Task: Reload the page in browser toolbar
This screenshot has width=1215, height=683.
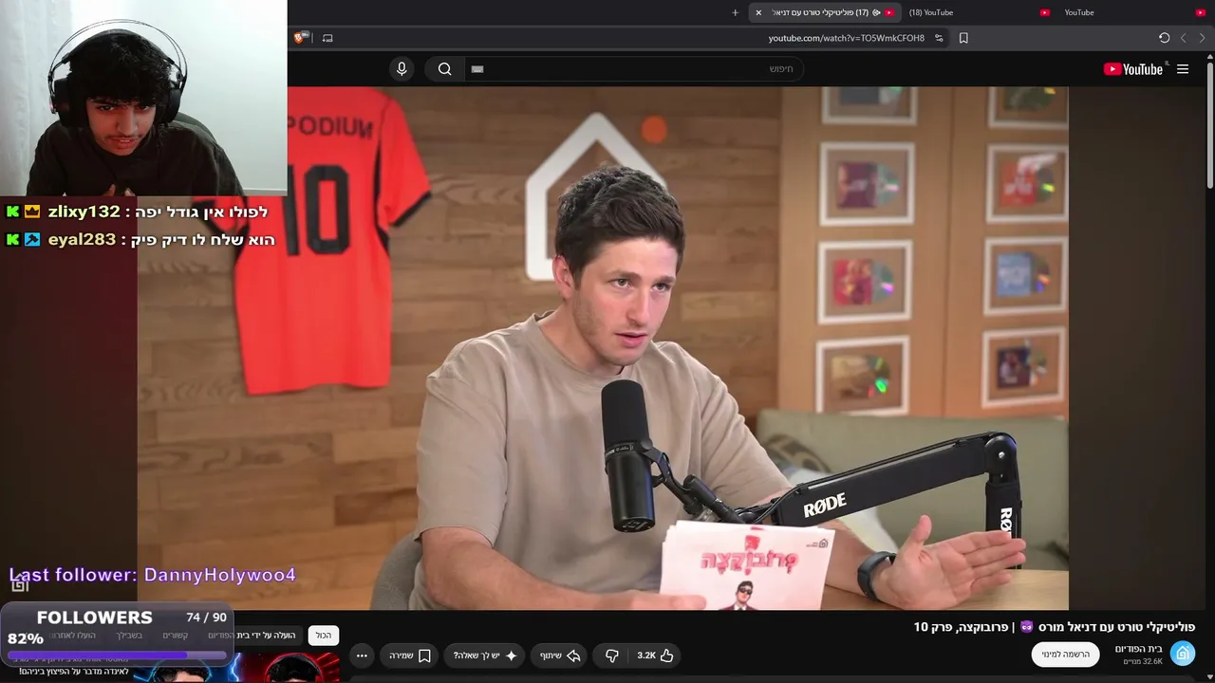Action: 1165,38
